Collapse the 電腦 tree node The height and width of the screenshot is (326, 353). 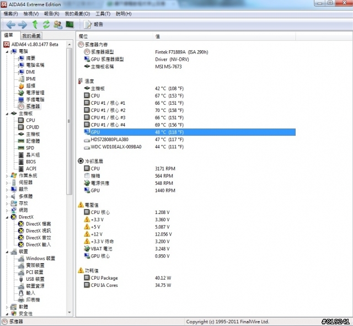[x=7, y=52]
